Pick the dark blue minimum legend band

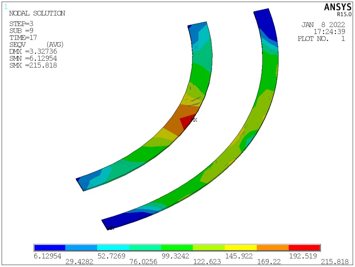[50, 247]
